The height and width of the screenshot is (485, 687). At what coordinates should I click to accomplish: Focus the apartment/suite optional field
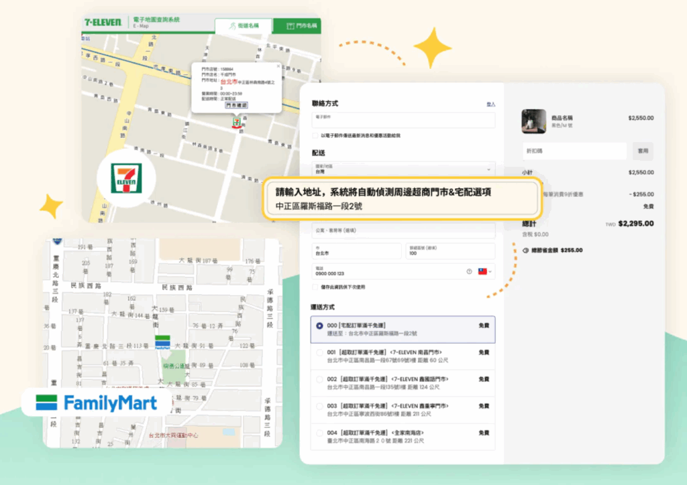[403, 230]
